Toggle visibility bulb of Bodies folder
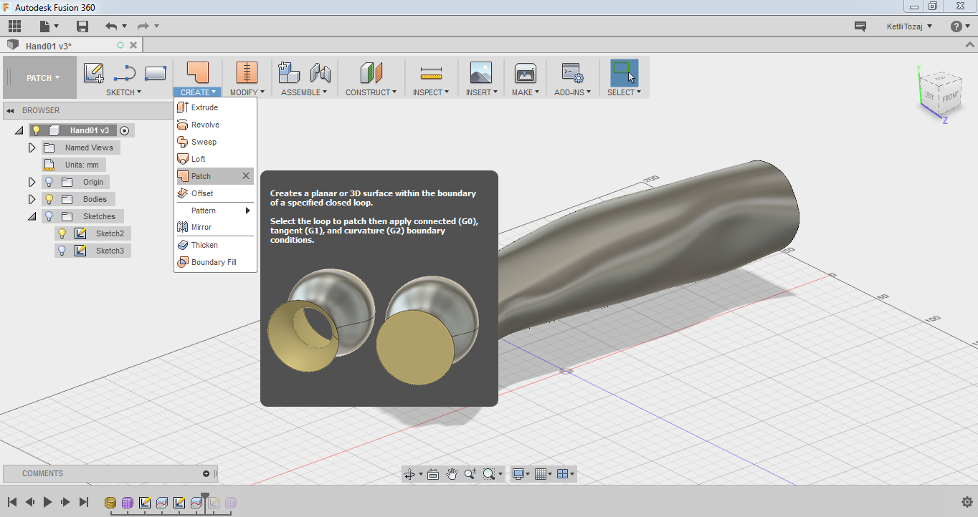The height and width of the screenshot is (517, 978). pos(49,199)
